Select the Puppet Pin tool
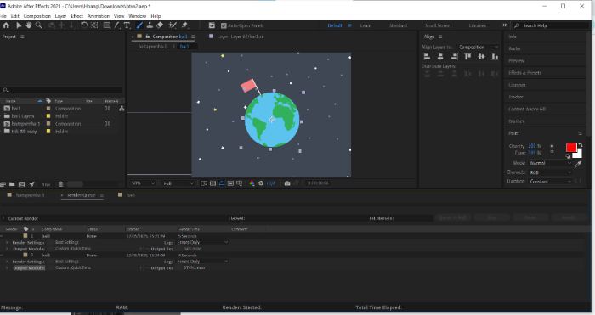This screenshot has height=315, width=595. coord(184,25)
